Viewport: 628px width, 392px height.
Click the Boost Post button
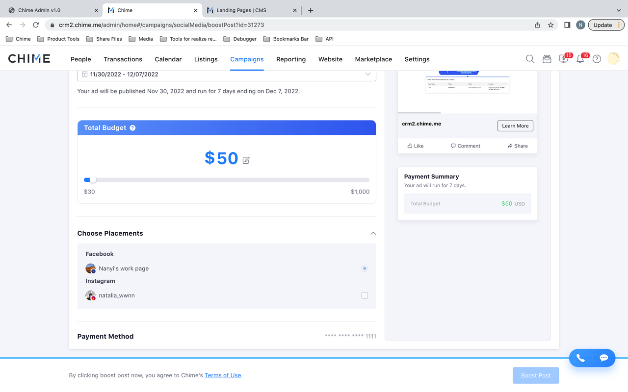[x=536, y=375]
